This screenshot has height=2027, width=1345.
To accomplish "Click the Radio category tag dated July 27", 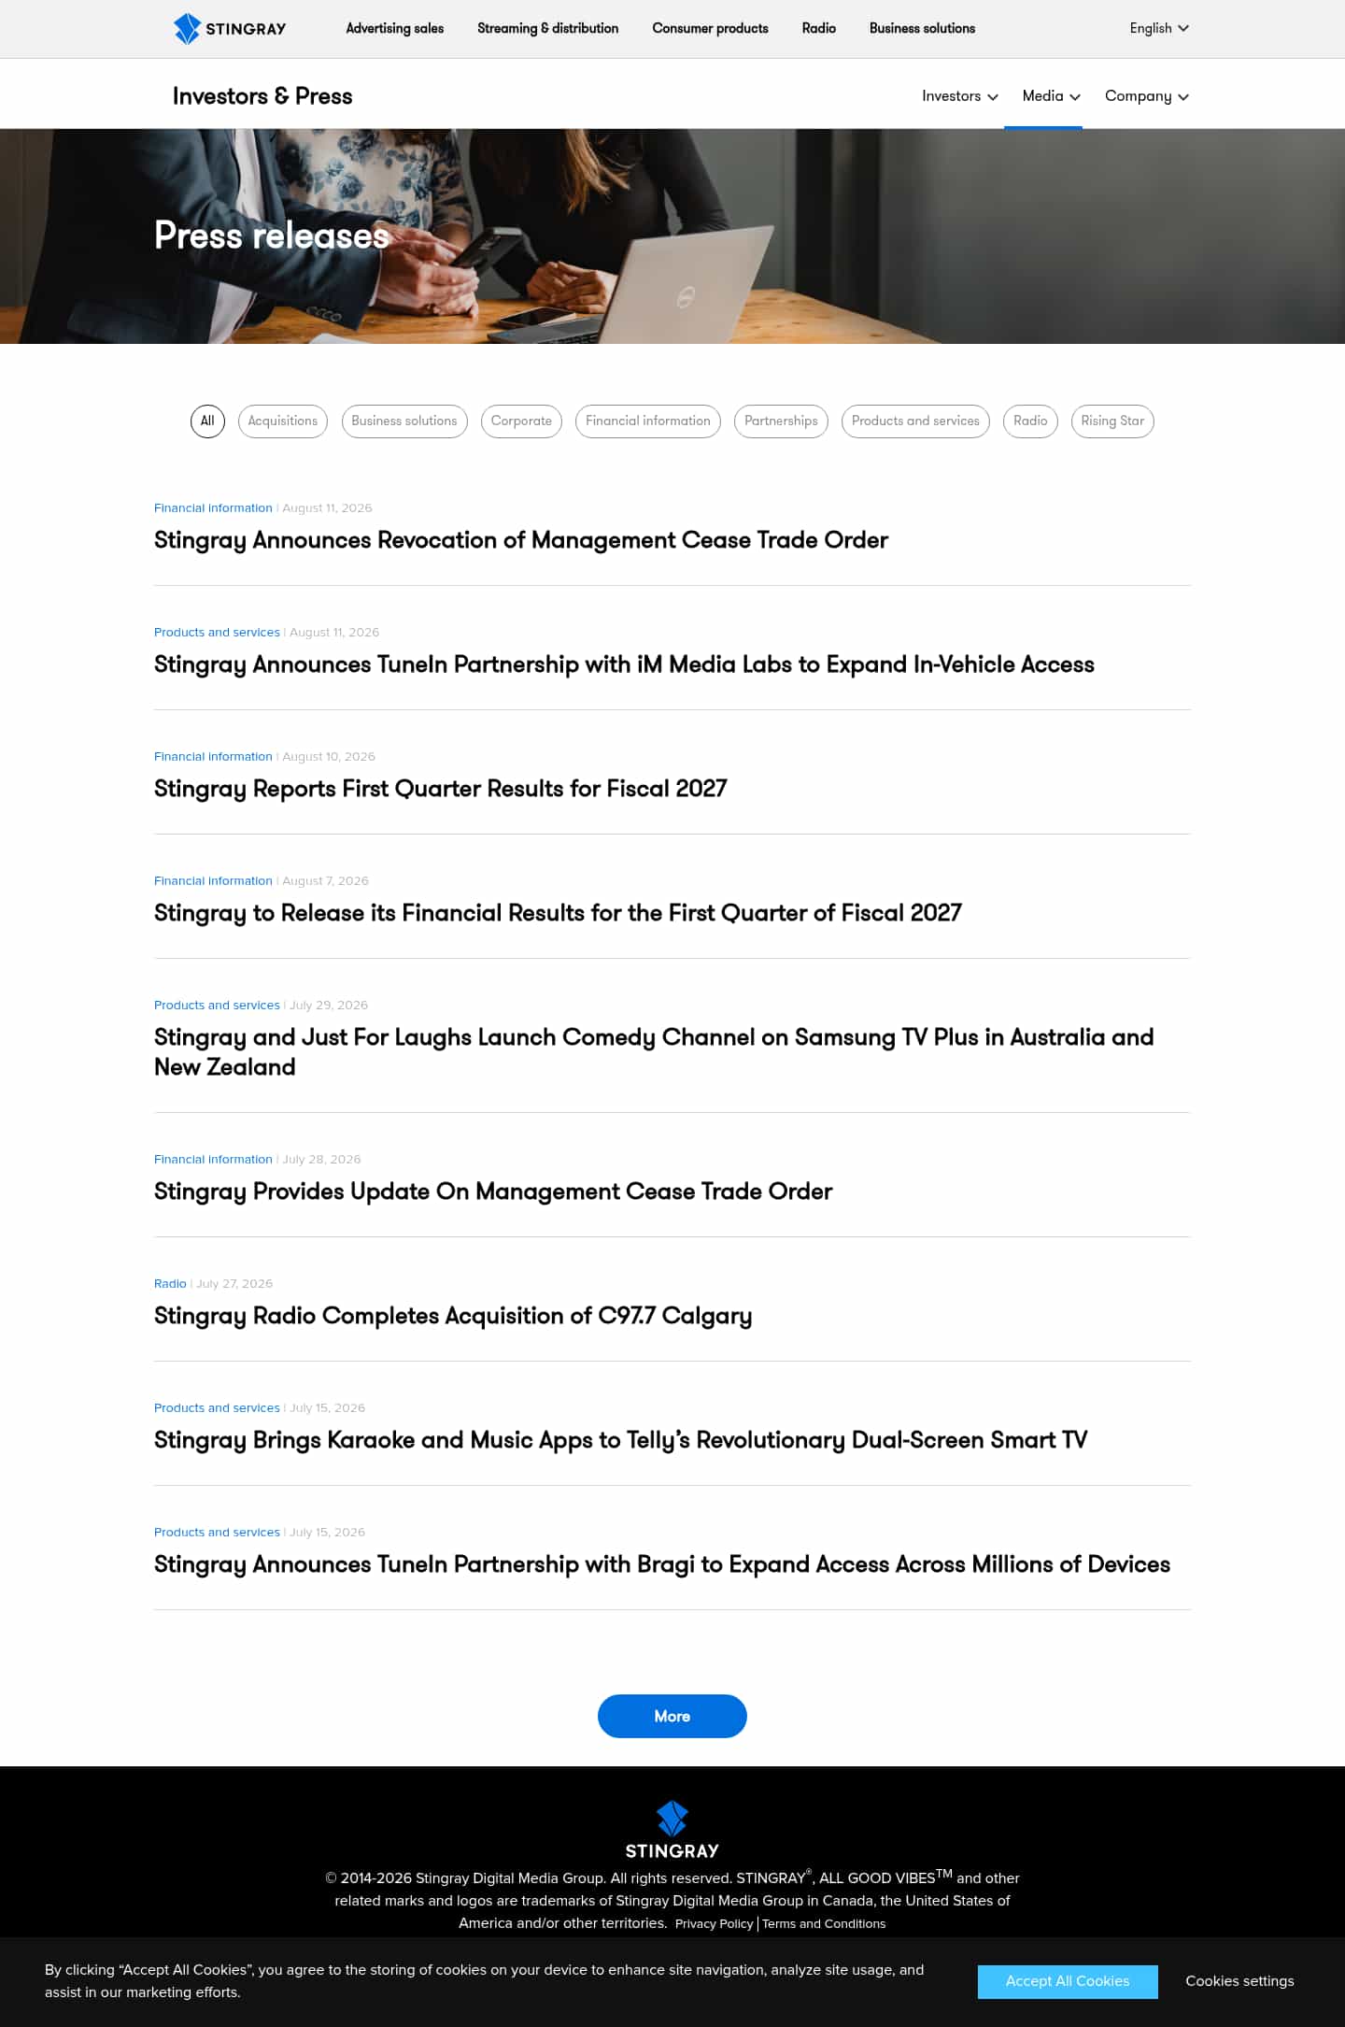I will (x=170, y=1284).
